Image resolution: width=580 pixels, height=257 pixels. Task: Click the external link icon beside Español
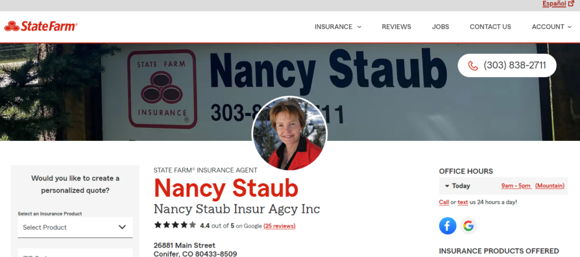(x=571, y=4)
